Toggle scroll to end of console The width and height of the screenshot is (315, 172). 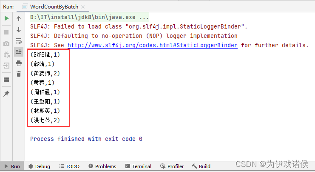click(19, 52)
